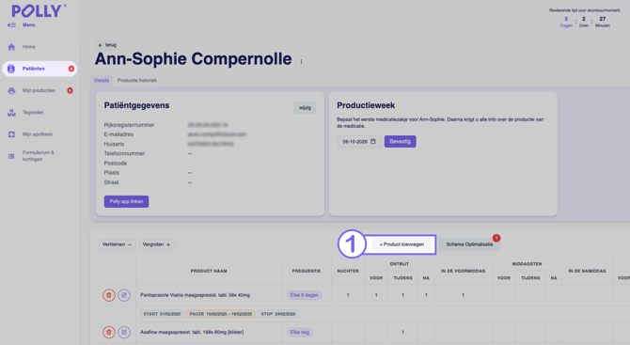Open patient options three-dot menu
Screen dimensions: 630x345
click(x=301, y=61)
